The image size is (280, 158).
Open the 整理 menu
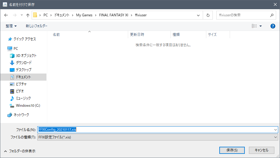coord(11,26)
